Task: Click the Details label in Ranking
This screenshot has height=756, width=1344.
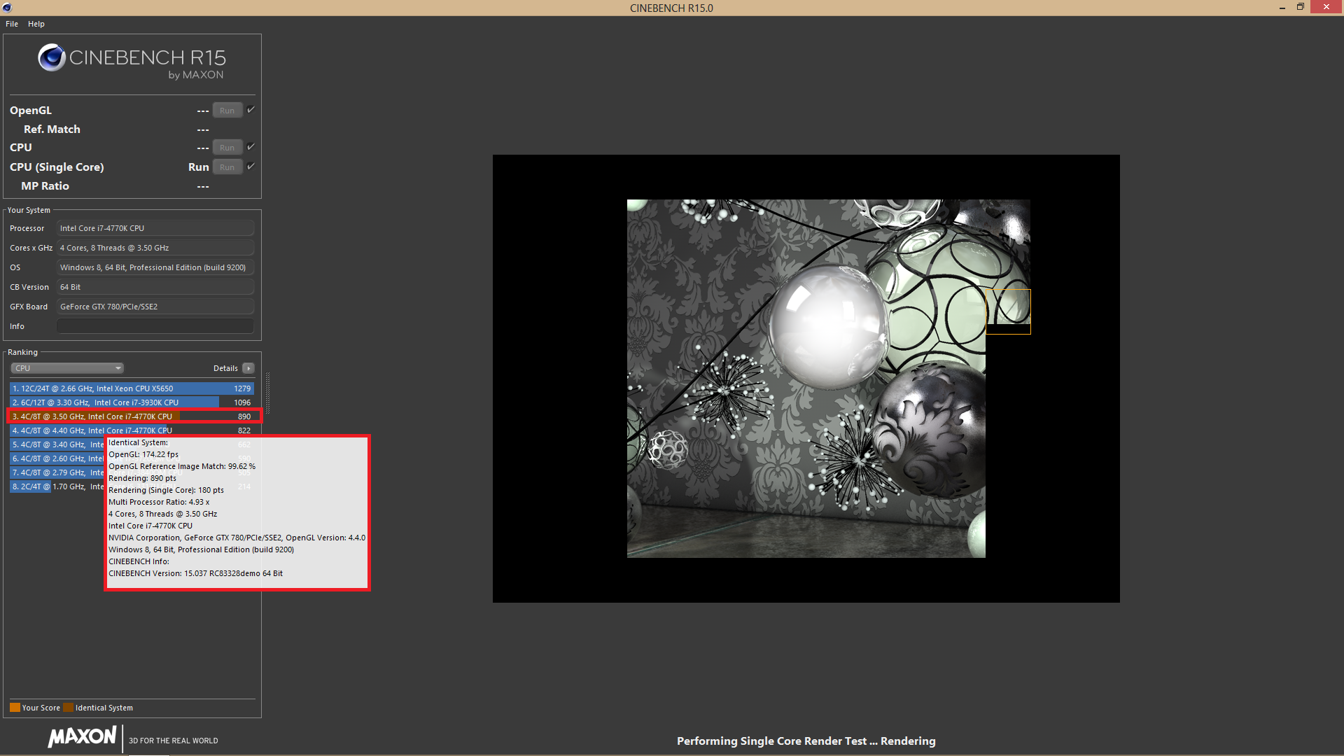Action: click(225, 368)
